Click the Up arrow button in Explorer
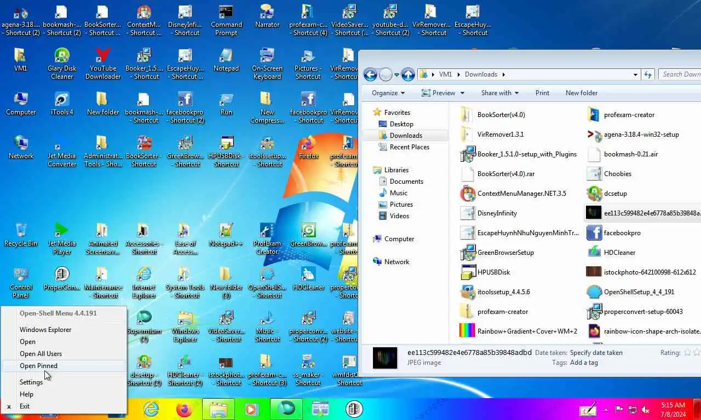 tap(408, 74)
